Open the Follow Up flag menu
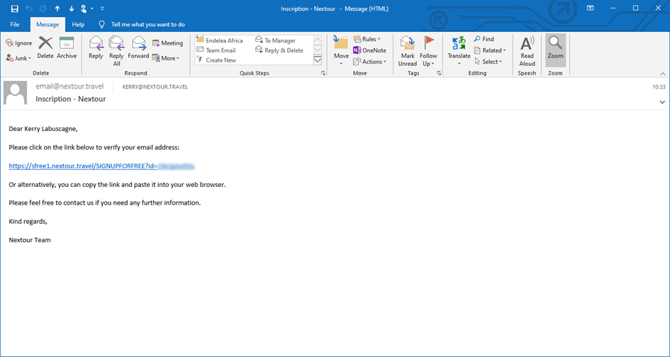Screen dimensions: 670x357 pyautogui.click(x=428, y=51)
